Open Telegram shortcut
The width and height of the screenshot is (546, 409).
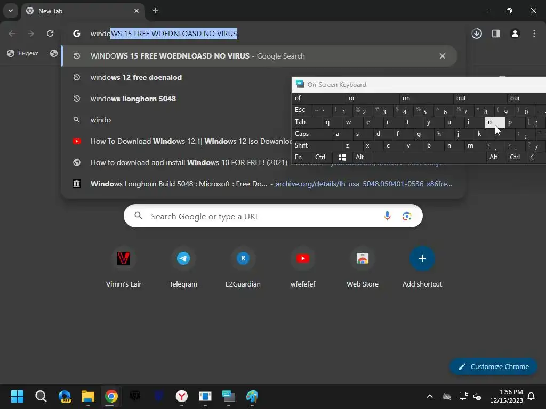coord(183,267)
